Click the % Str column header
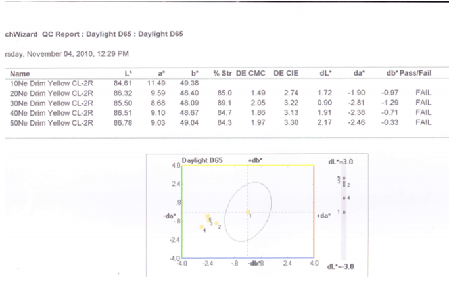449x282 pixels. point(221,74)
